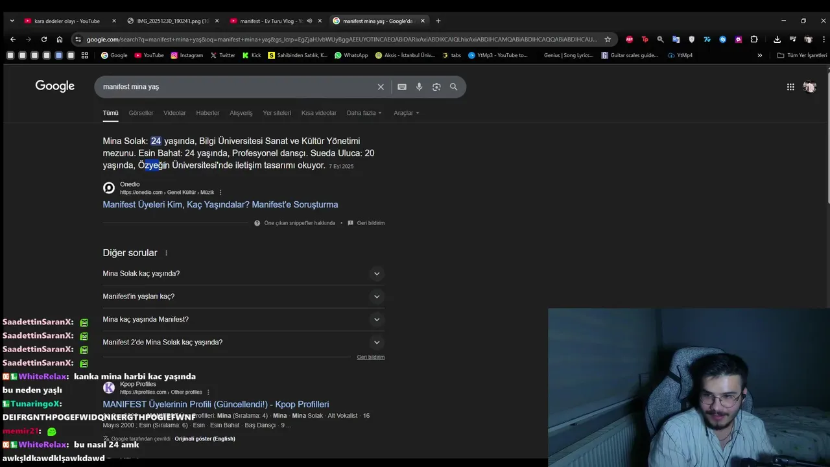Focus the google.com address bar

tap(342, 40)
